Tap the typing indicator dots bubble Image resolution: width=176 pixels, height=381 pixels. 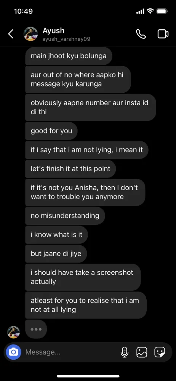[36, 329]
